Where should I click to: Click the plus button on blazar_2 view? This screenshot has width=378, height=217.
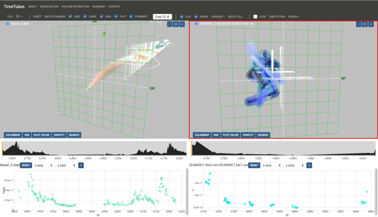[x=182, y=24]
